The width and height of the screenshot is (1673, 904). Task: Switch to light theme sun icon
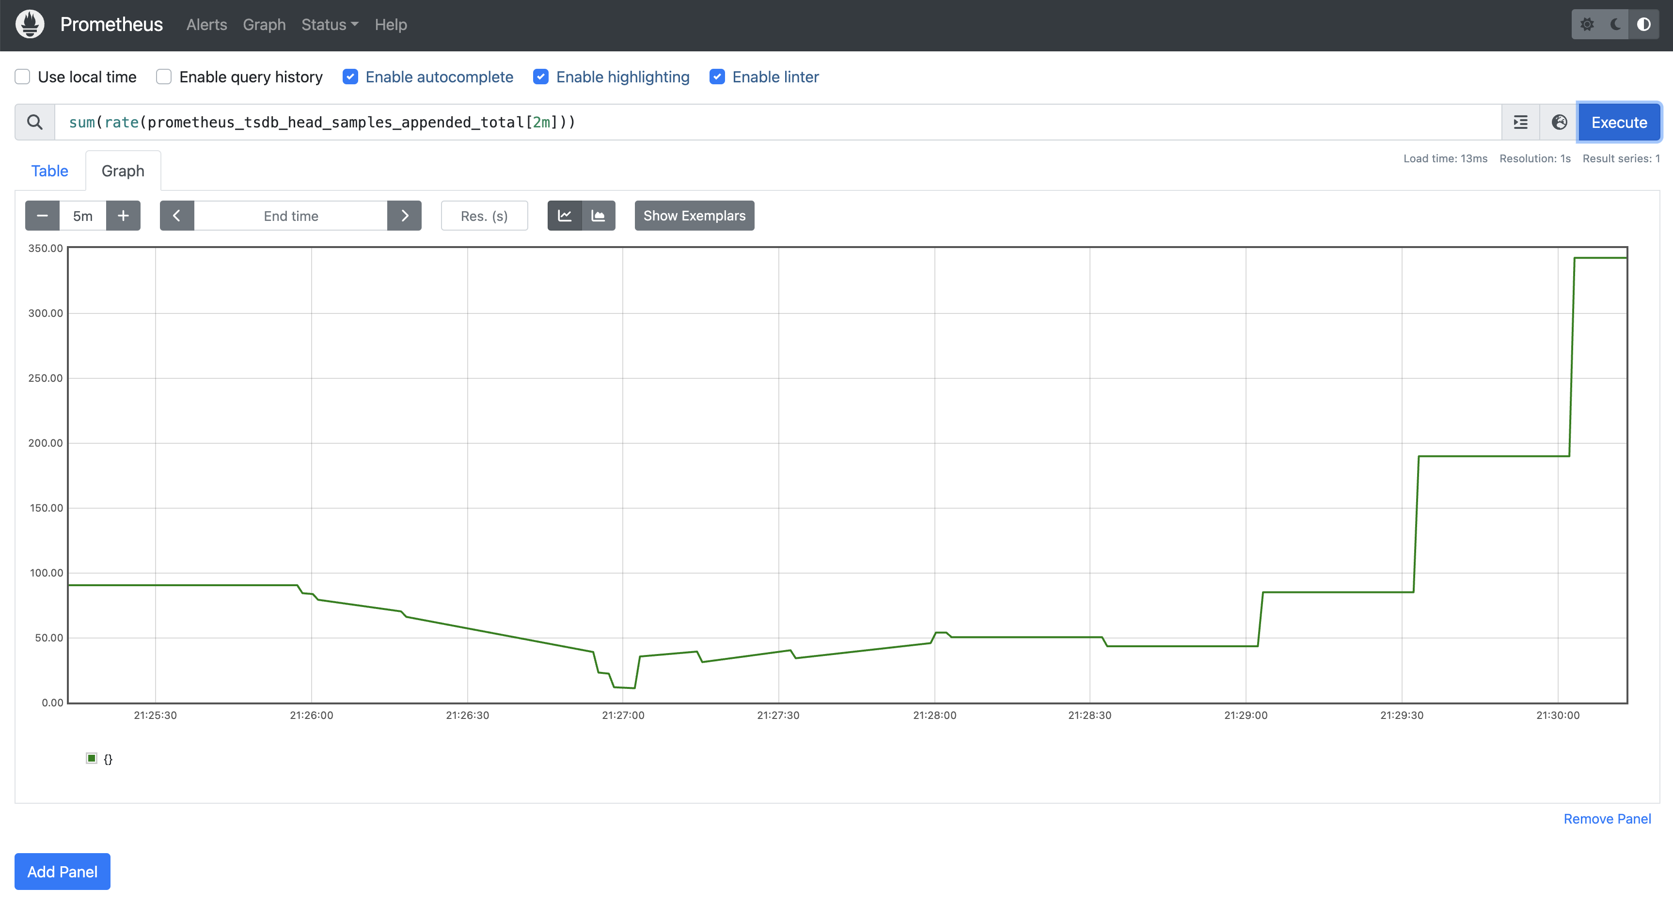coord(1587,25)
